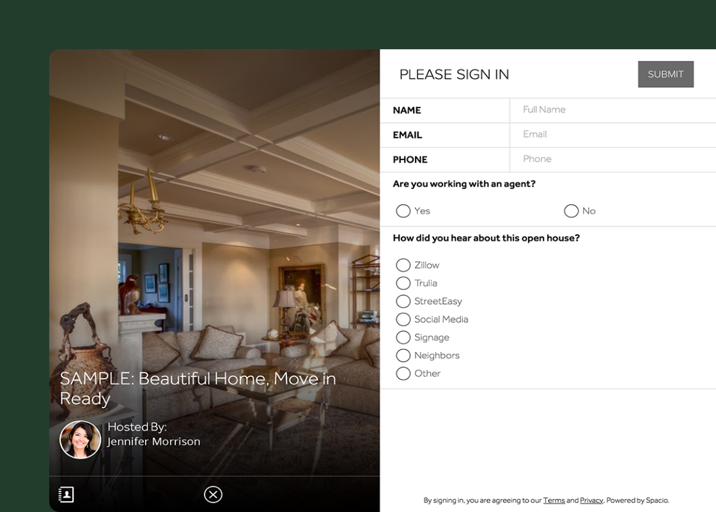Click the sample home listing title
This screenshot has height=512, width=716.
[x=198, y=388]
